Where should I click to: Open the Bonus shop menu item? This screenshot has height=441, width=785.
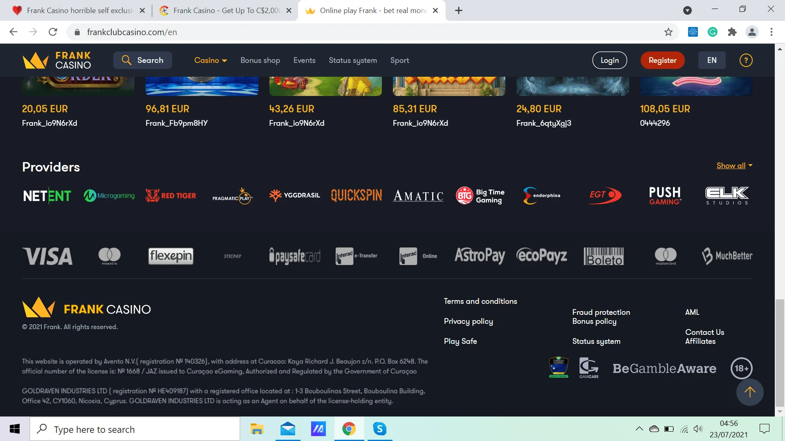tap(260, 60)
